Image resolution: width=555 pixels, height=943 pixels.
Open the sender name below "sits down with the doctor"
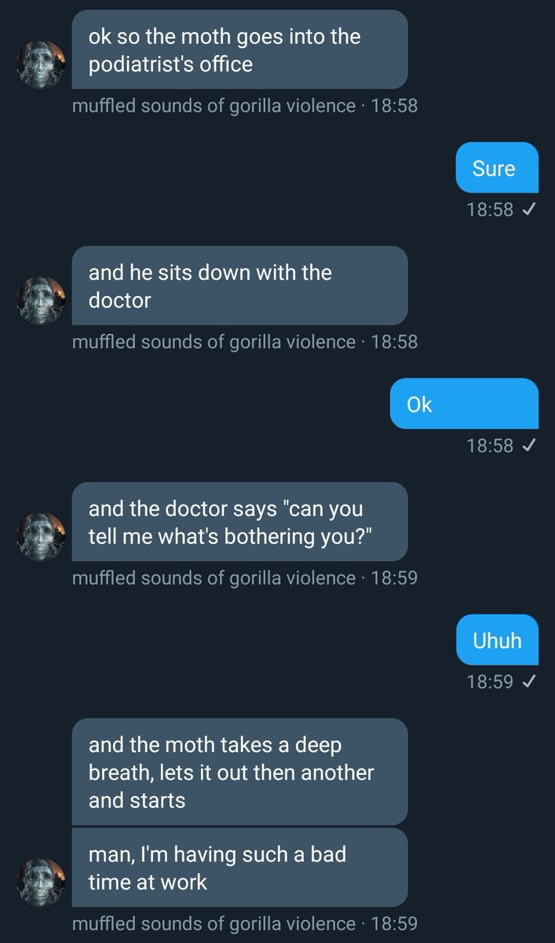[214, 342]
